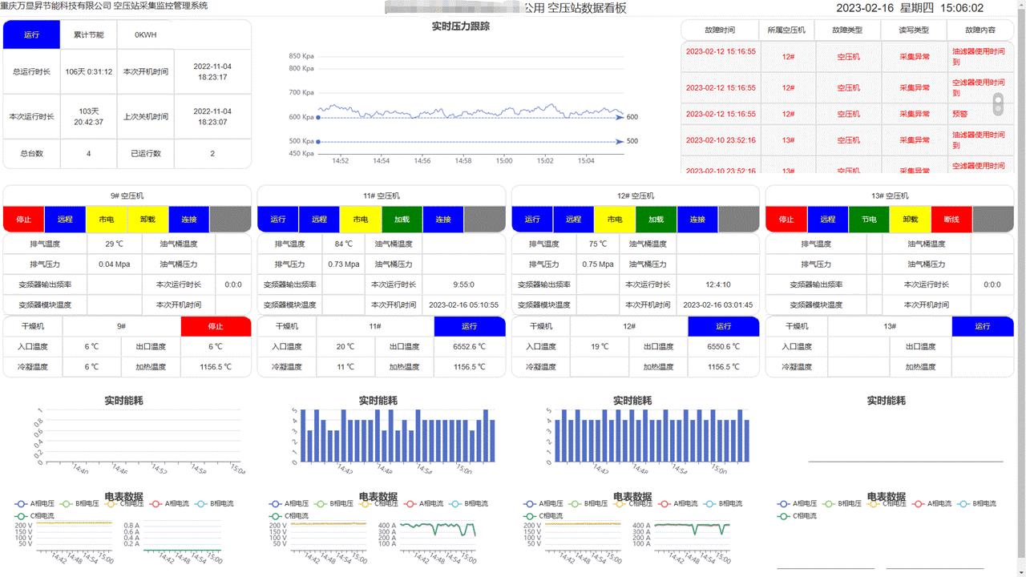Click red 停止 status of 9# dryer
The image size is (1026, 577).
(216, 326)
